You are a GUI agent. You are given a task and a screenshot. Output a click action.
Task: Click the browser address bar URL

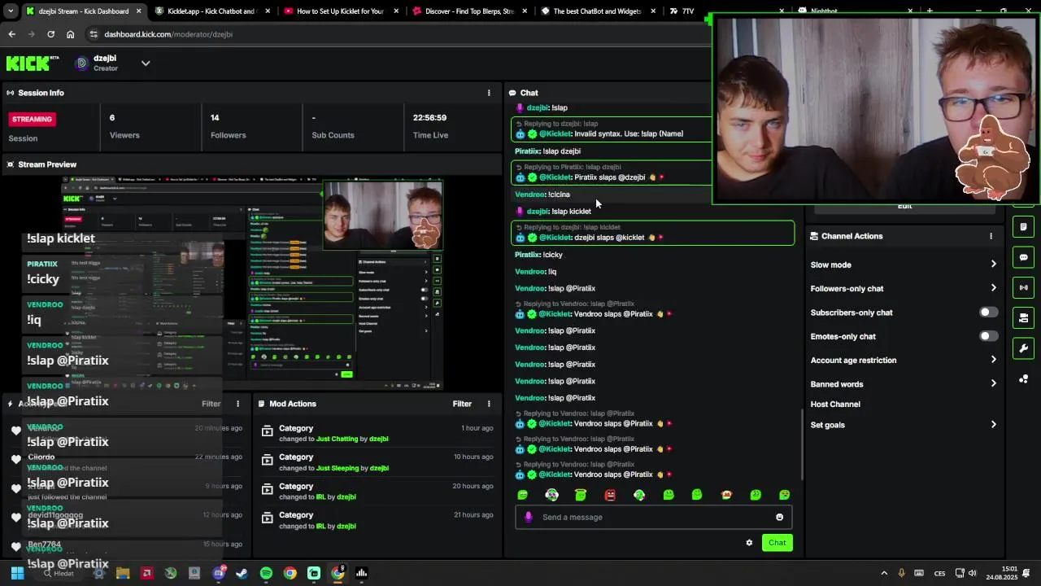pyautogui.click(x=168, y=34)
